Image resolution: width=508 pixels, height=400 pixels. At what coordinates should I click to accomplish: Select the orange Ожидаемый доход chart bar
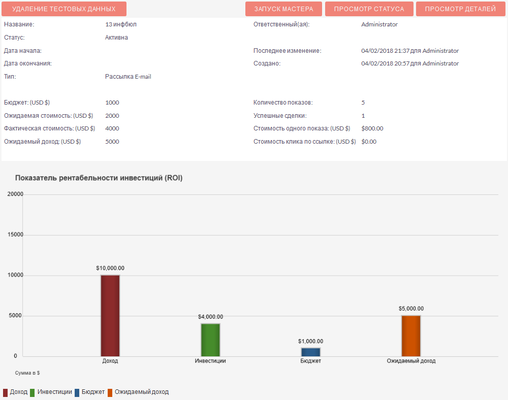pyautogui.click(x=411, y=336)
